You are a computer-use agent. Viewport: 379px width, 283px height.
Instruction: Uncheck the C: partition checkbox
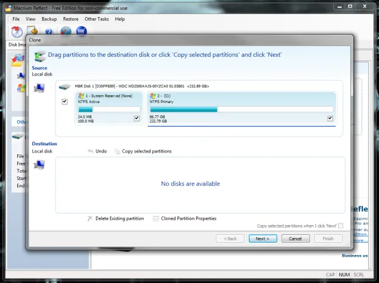[330, 118]
